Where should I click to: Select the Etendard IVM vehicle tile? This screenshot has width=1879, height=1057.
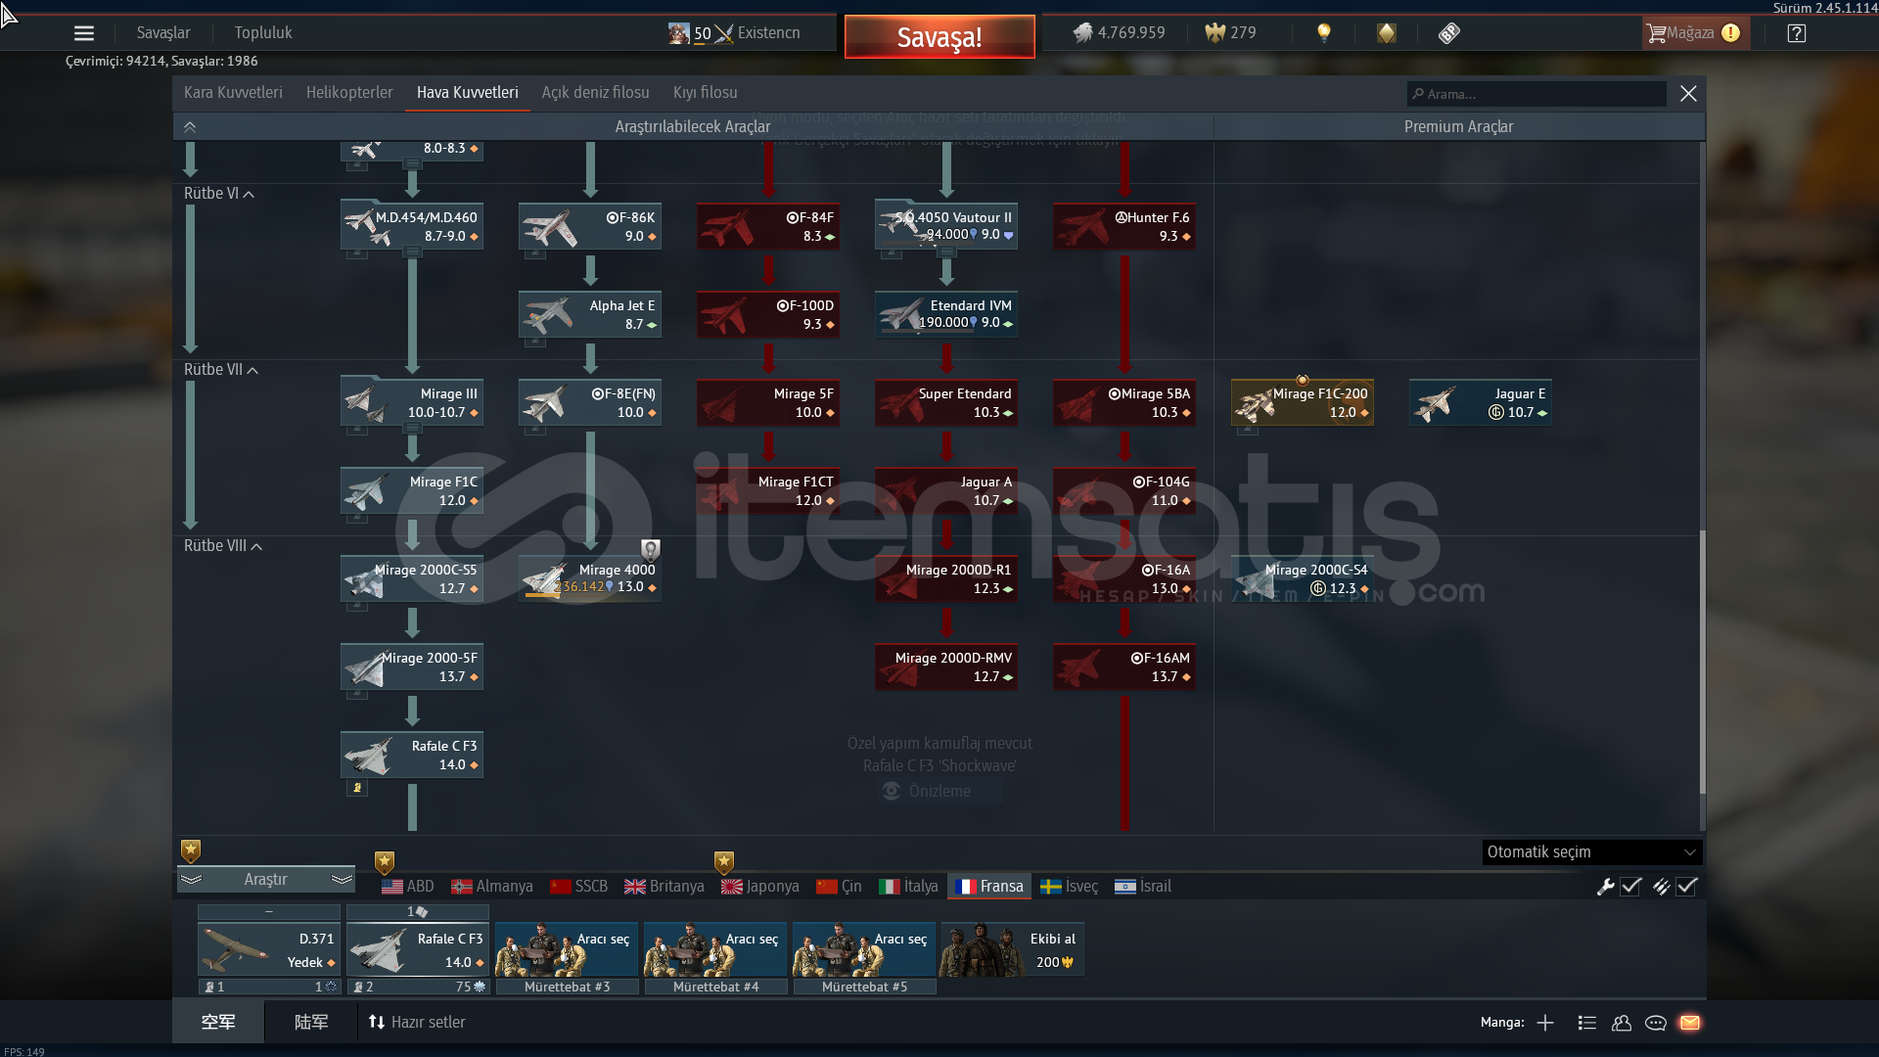(946, 314)
